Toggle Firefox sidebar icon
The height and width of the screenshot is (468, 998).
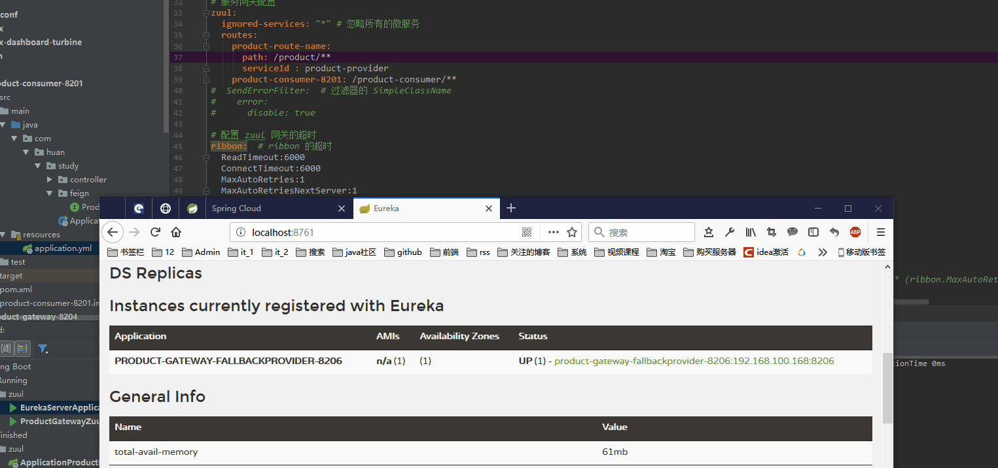(x=813, y=232)
